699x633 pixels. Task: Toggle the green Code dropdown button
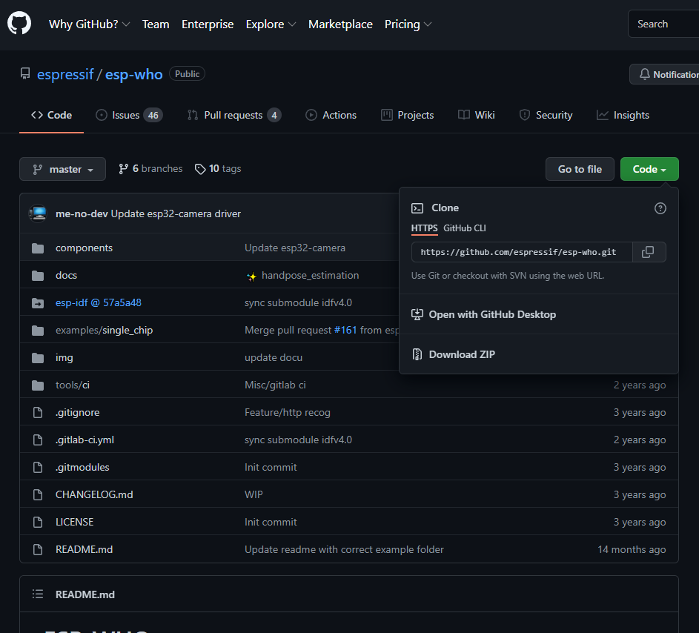pos(649,169)
